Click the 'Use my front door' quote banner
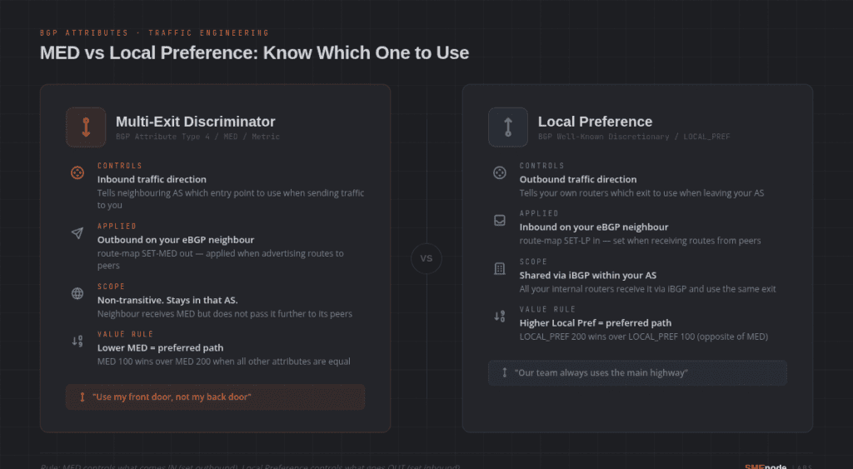The width and height of the screenshot is (853, 469). pos(216,397)
